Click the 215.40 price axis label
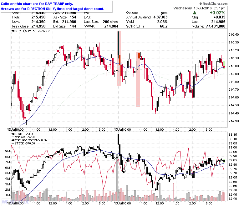Viewport: 244px width, 206px height. click(x=233, y=34)
